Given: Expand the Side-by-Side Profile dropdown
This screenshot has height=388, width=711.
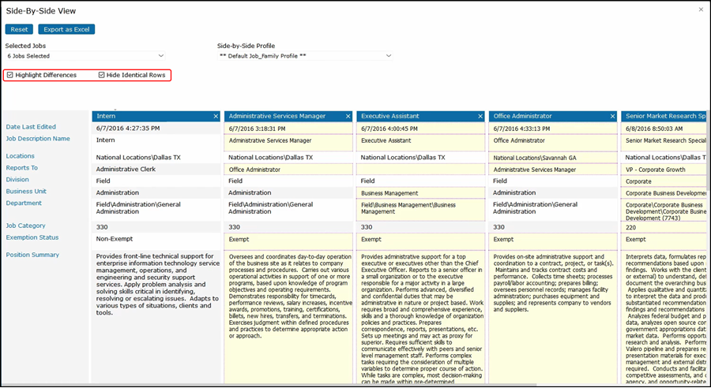Looking at the screenshot, I should click(x=304, y=56).
